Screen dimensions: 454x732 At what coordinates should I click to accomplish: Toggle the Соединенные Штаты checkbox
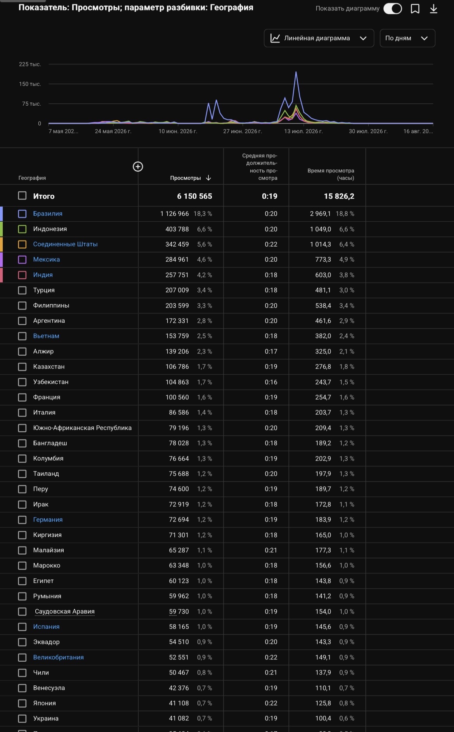click(22, 244)
